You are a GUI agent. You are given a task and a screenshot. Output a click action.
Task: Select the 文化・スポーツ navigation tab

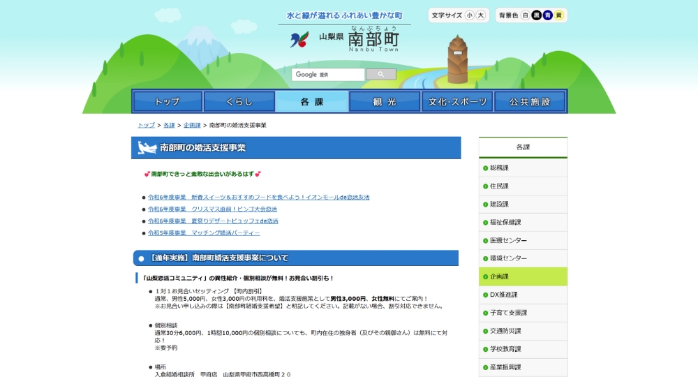point(457,102)
